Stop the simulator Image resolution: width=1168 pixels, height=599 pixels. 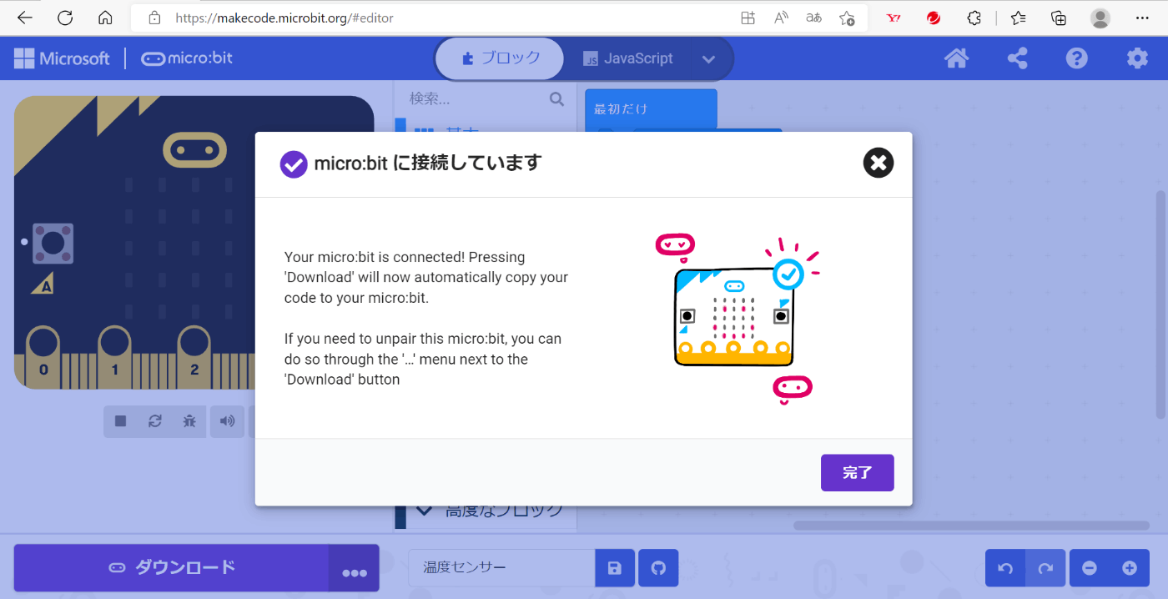[121, 421]
